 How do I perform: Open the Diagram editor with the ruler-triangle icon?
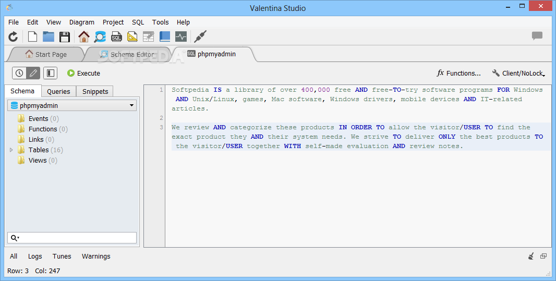(132, 36)
